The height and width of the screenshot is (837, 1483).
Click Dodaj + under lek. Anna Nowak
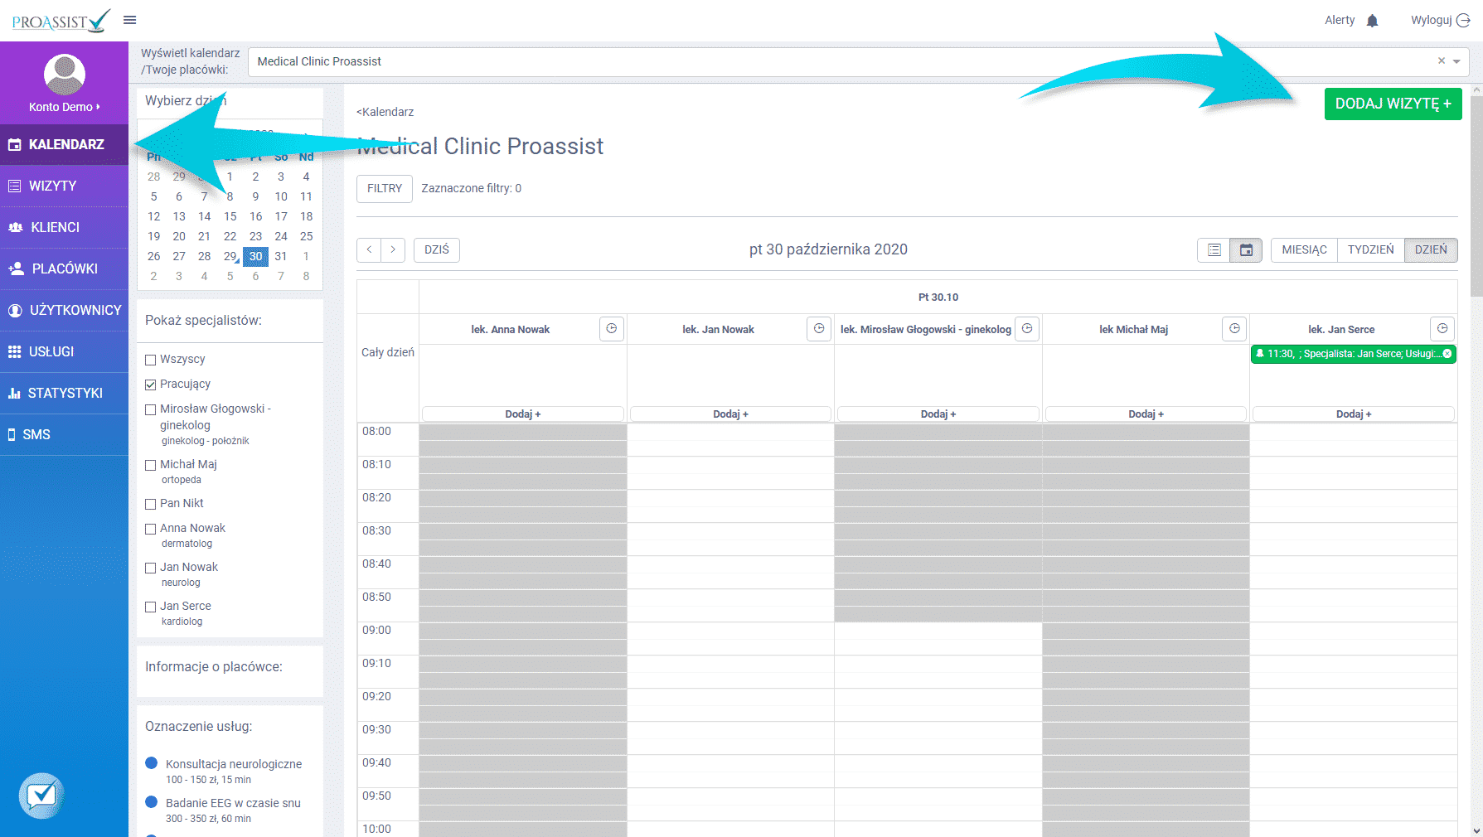click(x=523, y=414)
